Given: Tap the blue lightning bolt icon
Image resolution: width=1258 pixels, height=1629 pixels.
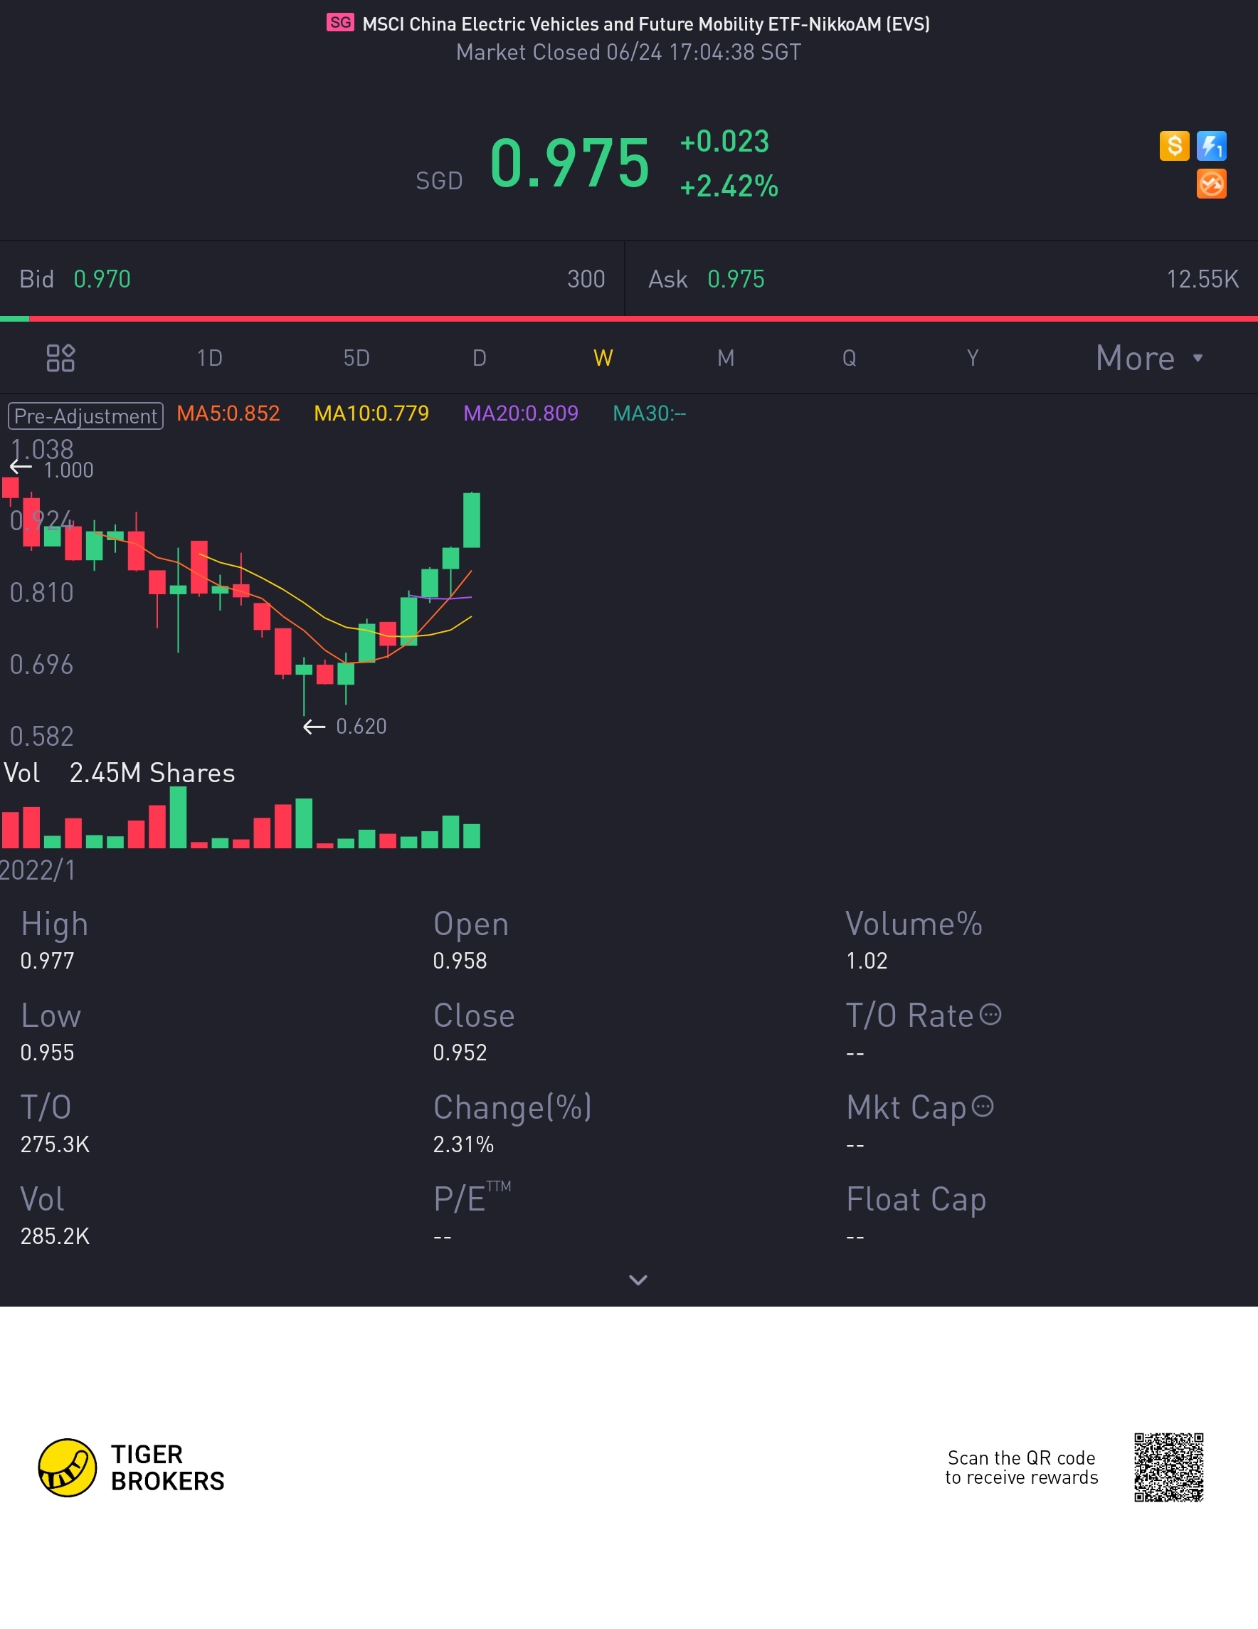Looking at the screenshot, I should coord(1211,146).
